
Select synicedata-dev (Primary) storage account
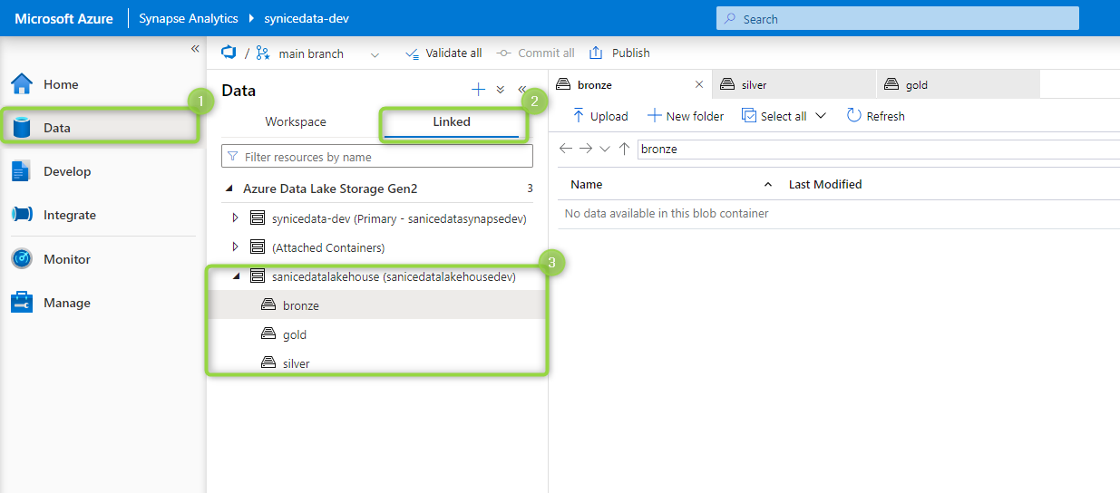(399, 218)
